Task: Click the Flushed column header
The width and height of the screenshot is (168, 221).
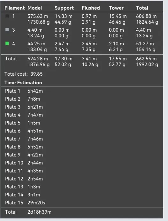Action: click(x=91, y=8)
